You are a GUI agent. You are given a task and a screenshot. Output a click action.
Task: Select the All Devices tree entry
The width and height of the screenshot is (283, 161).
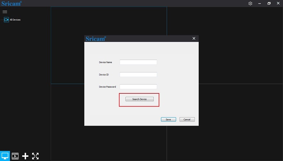tap(15, 20)
